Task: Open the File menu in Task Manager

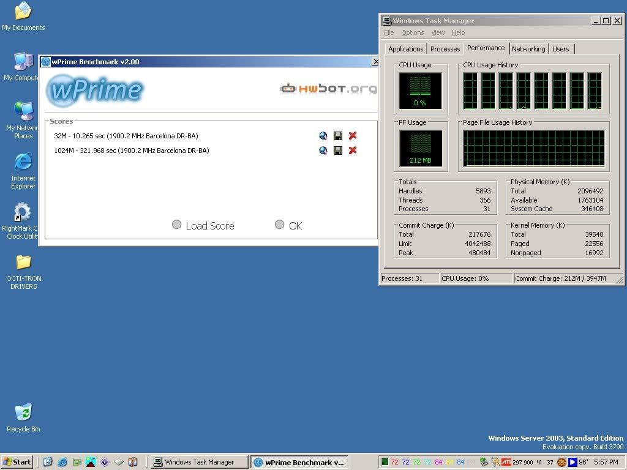Action: (x=389, y=33)
